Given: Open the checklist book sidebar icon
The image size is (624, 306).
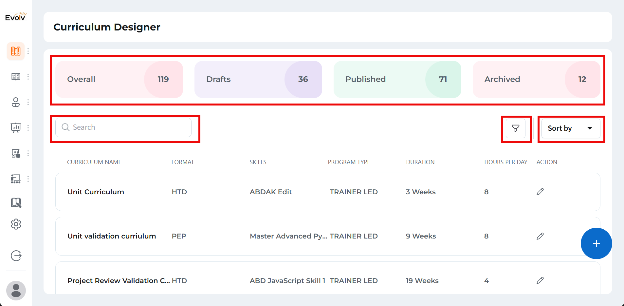Looking at the screenshot, I should click(16, 77).
